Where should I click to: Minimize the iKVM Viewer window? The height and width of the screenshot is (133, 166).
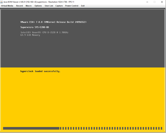point(147,2)
